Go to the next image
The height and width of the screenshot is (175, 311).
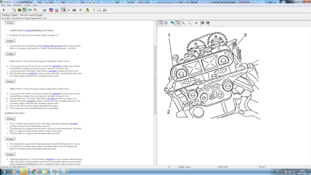pos(208,23)
